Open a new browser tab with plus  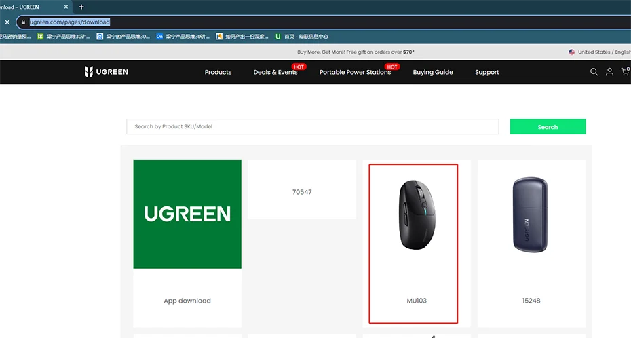point(81,7)
